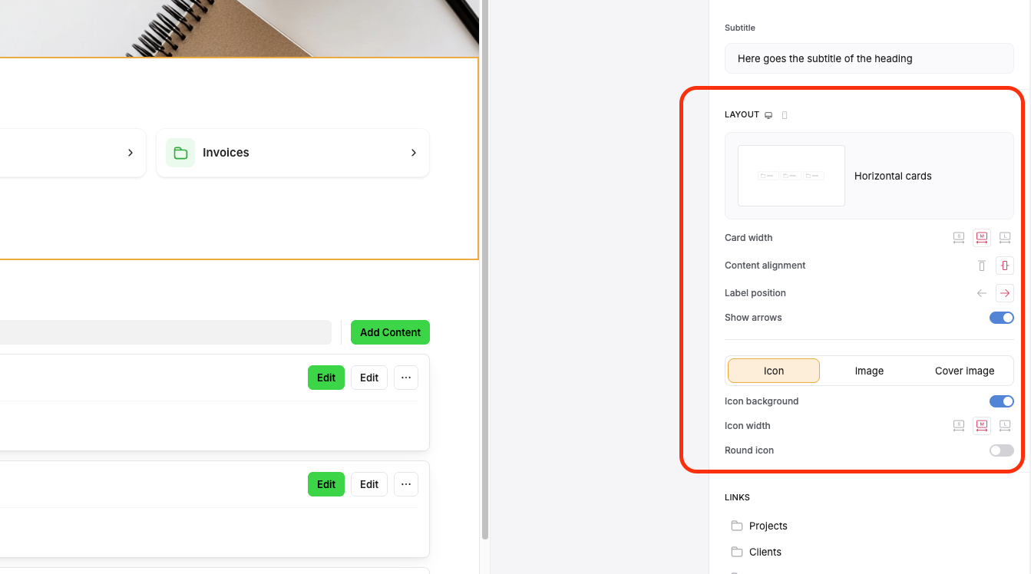Click the vertical scrollbar of the page preview

(x=485, y=269)
